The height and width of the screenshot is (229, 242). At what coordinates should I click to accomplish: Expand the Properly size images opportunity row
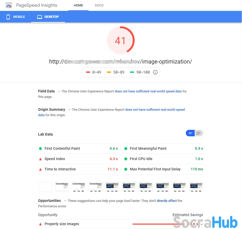62,224
